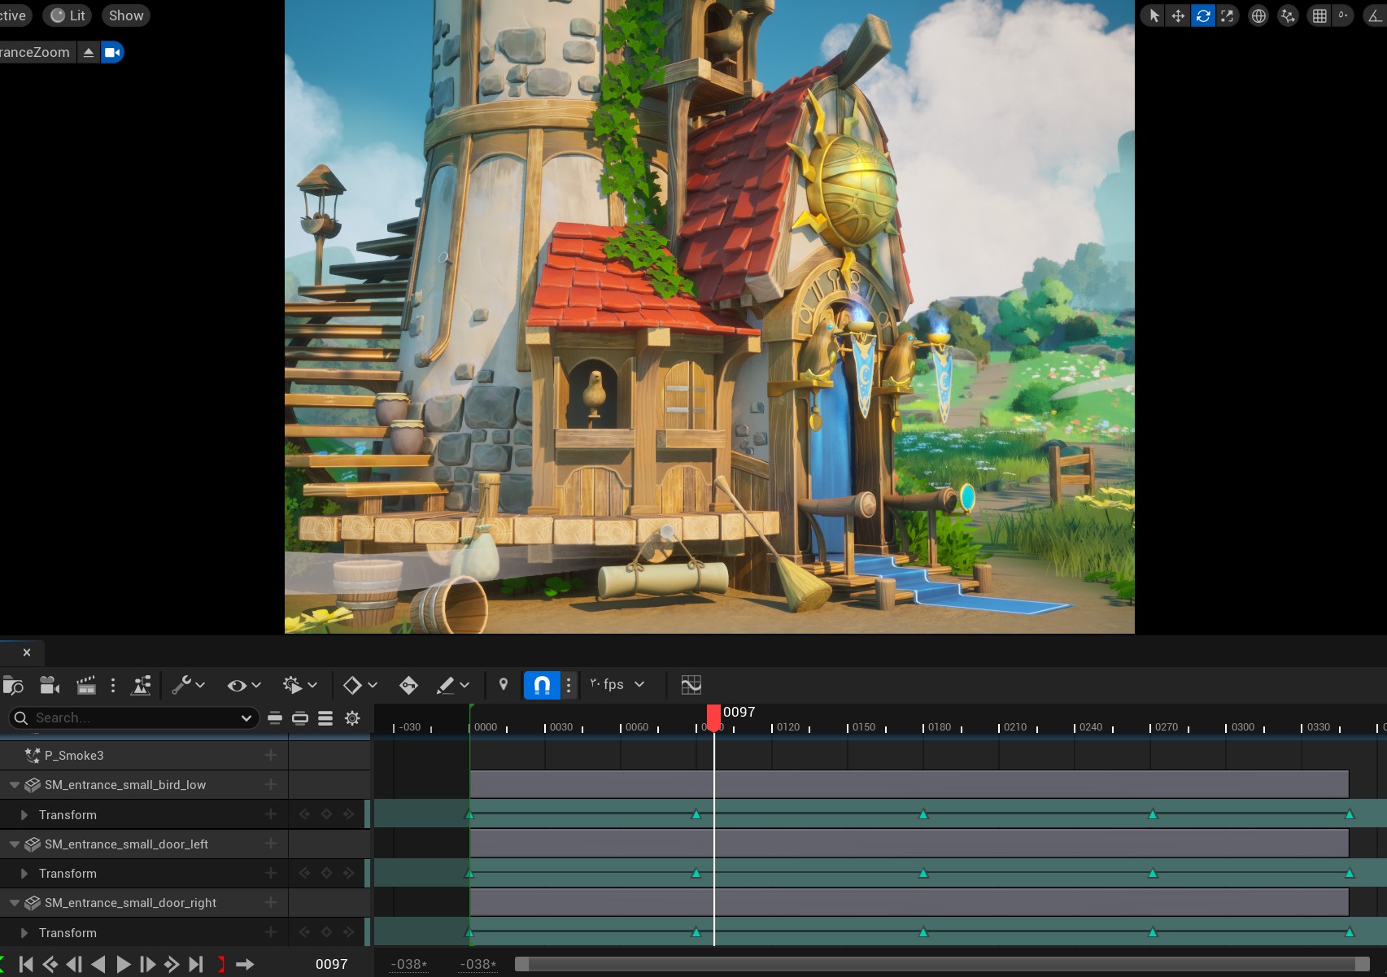This screenshot has height=977, width=1387.
Task: Toggle grid snapping in viewport toolbar
Action: (x=1319, y=15)
